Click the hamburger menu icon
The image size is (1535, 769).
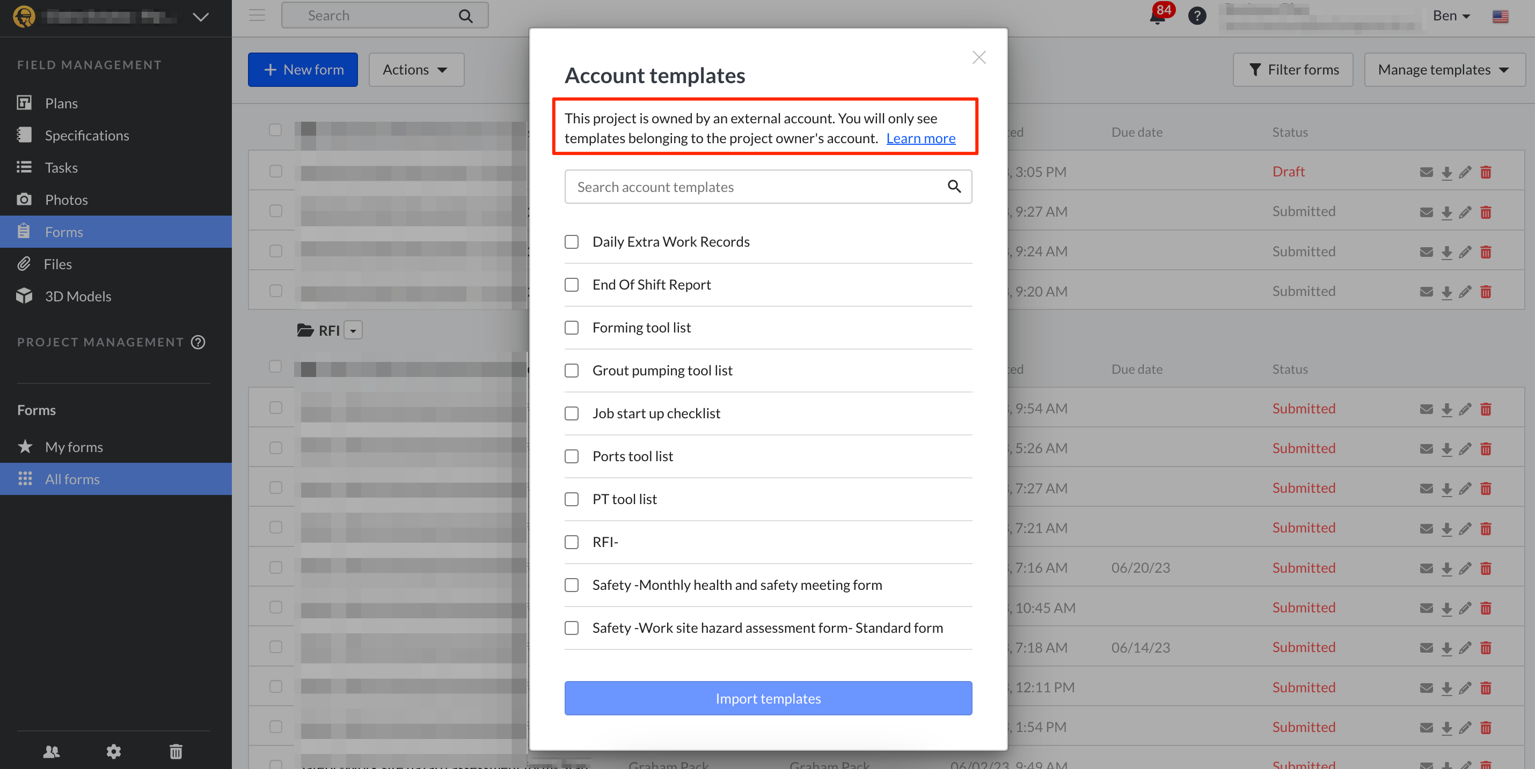coord(257,16)
